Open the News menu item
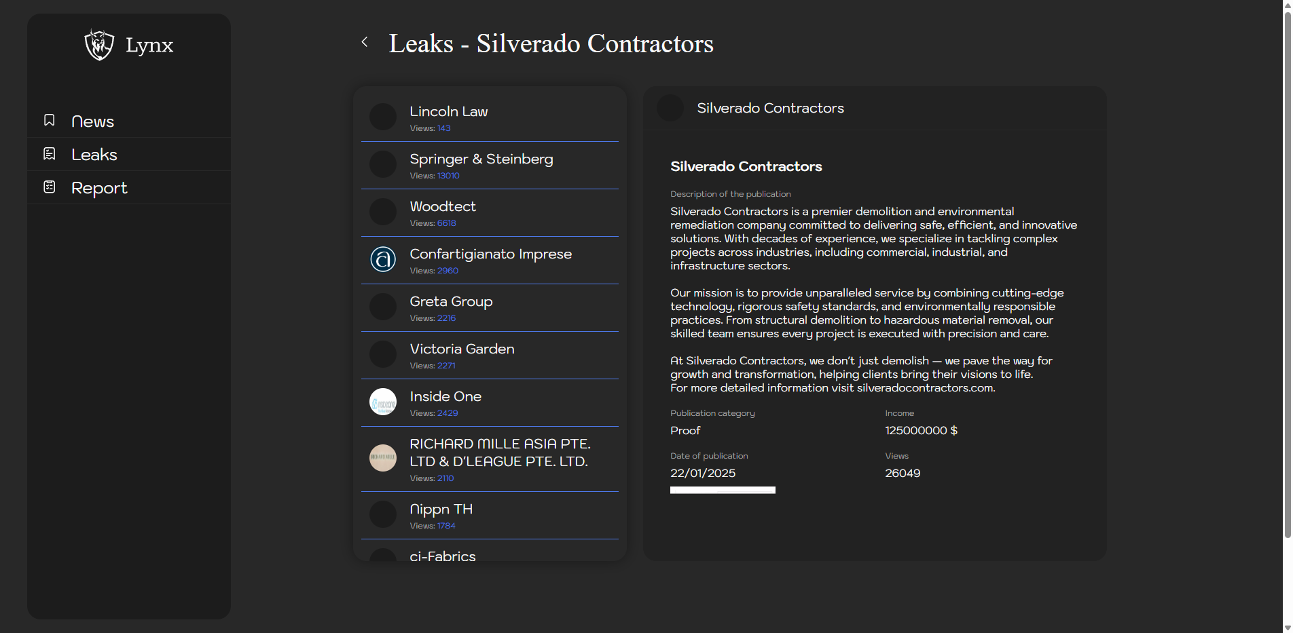Image resolution: width=1293 pixels, height=633 pixels. pos(93,121)
